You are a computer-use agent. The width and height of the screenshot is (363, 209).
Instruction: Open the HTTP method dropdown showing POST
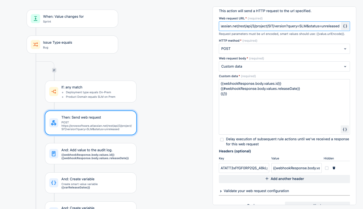pos(284,48)
